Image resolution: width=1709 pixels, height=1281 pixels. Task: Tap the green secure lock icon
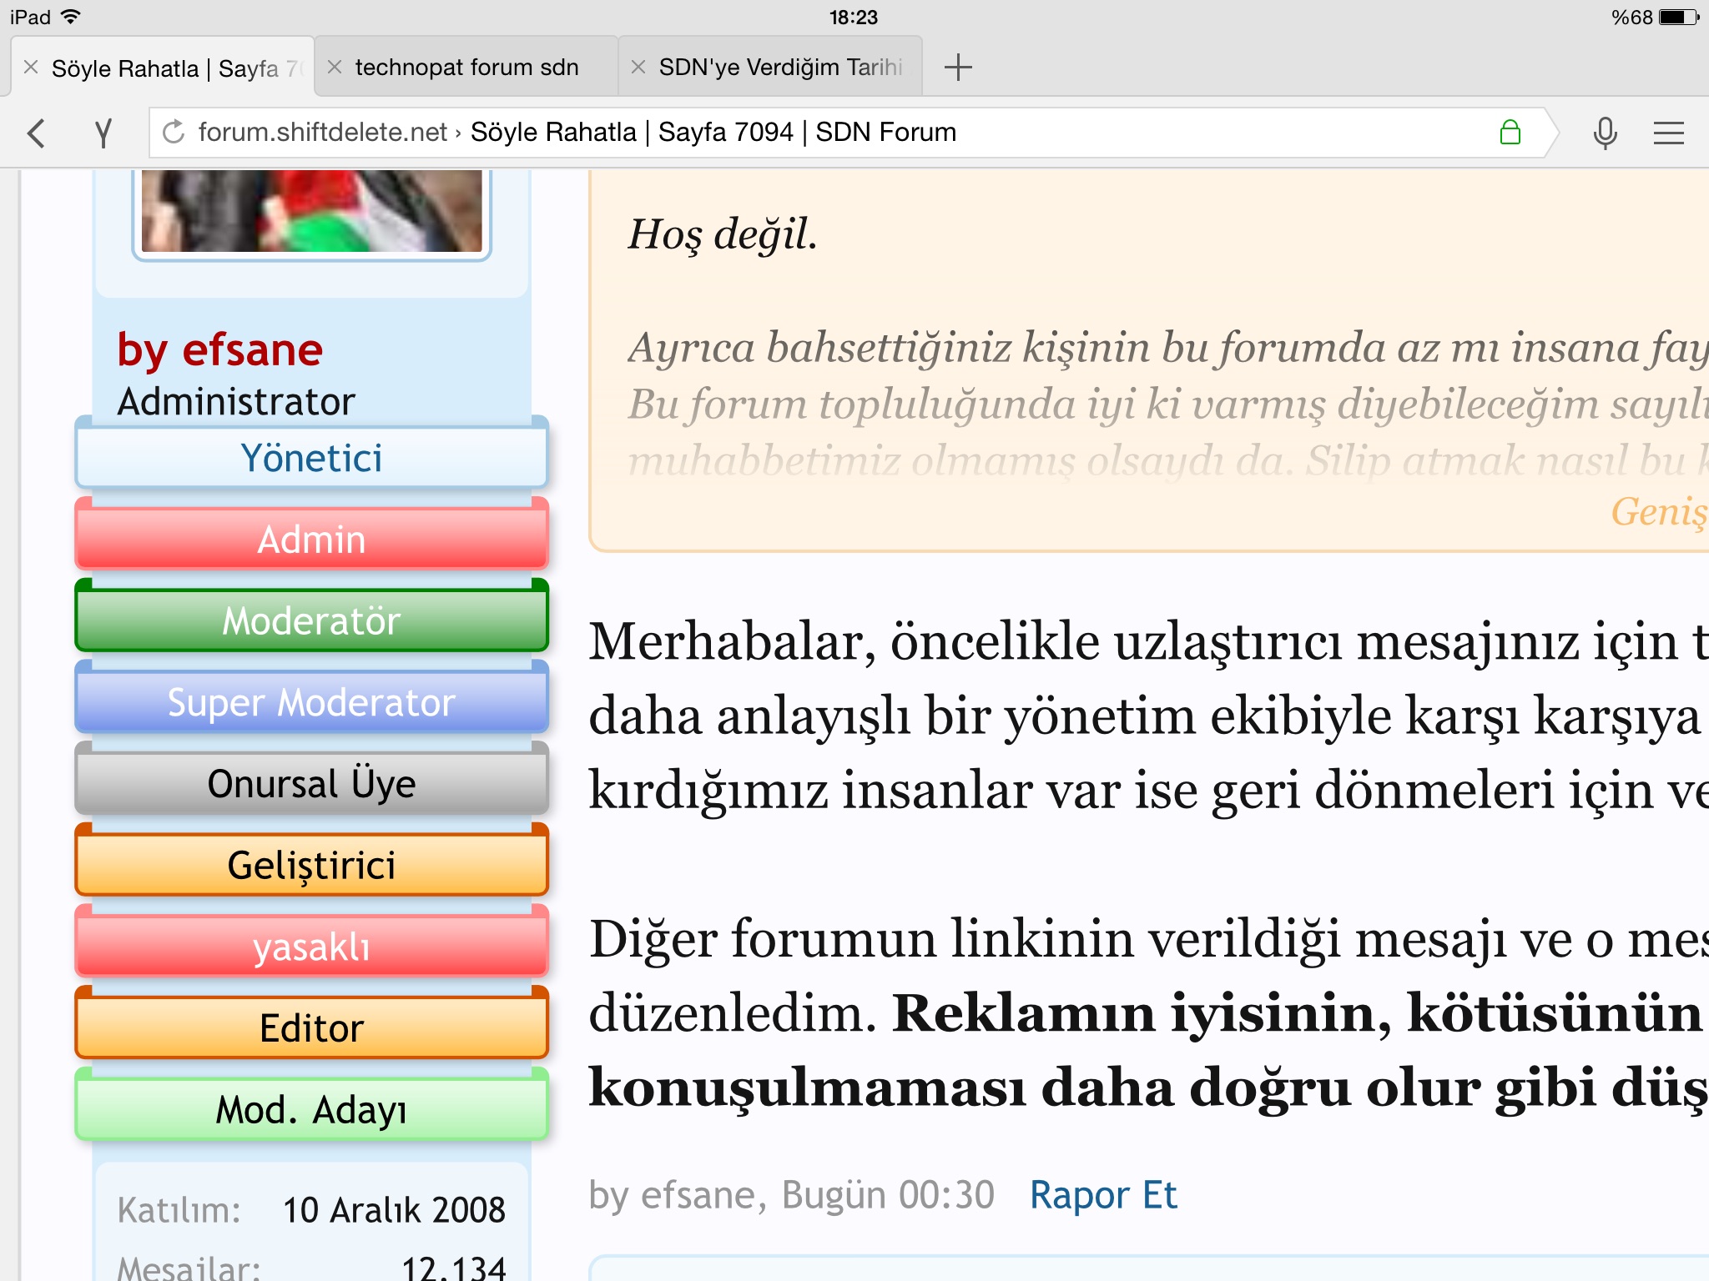pos(1510,132)
